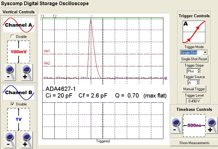Uncheck Channel B Disable checkbox
This screenshot has height=149, width=218.
[12, 104]
